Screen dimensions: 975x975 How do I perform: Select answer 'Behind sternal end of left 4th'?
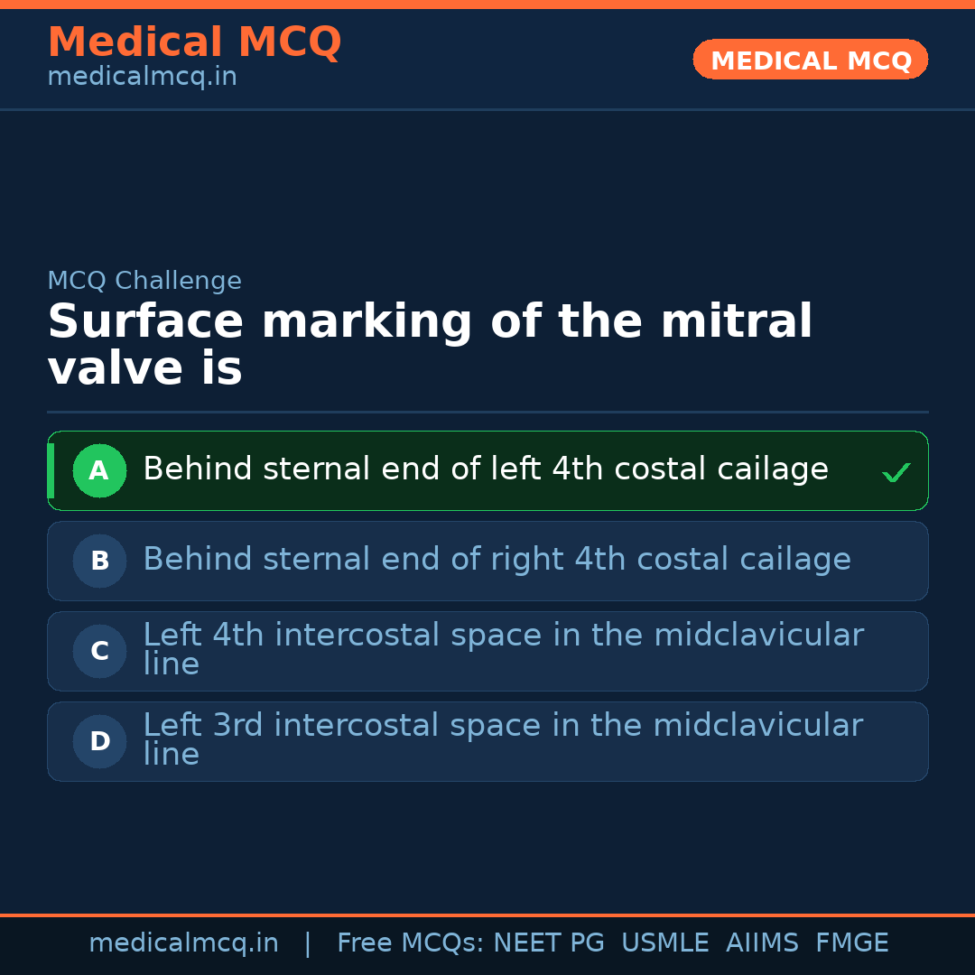click(x=485, y=469)
